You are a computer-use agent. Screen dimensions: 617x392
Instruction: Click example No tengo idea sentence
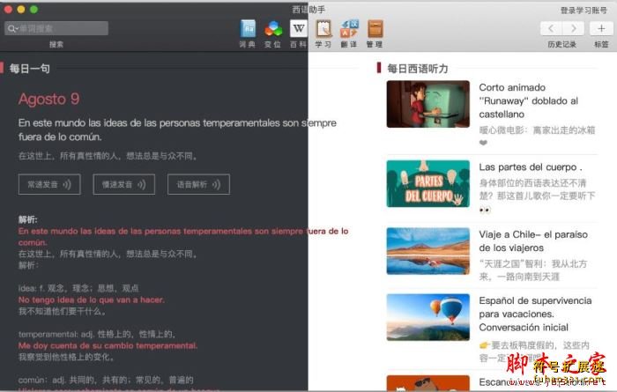[x=92, y=300]
